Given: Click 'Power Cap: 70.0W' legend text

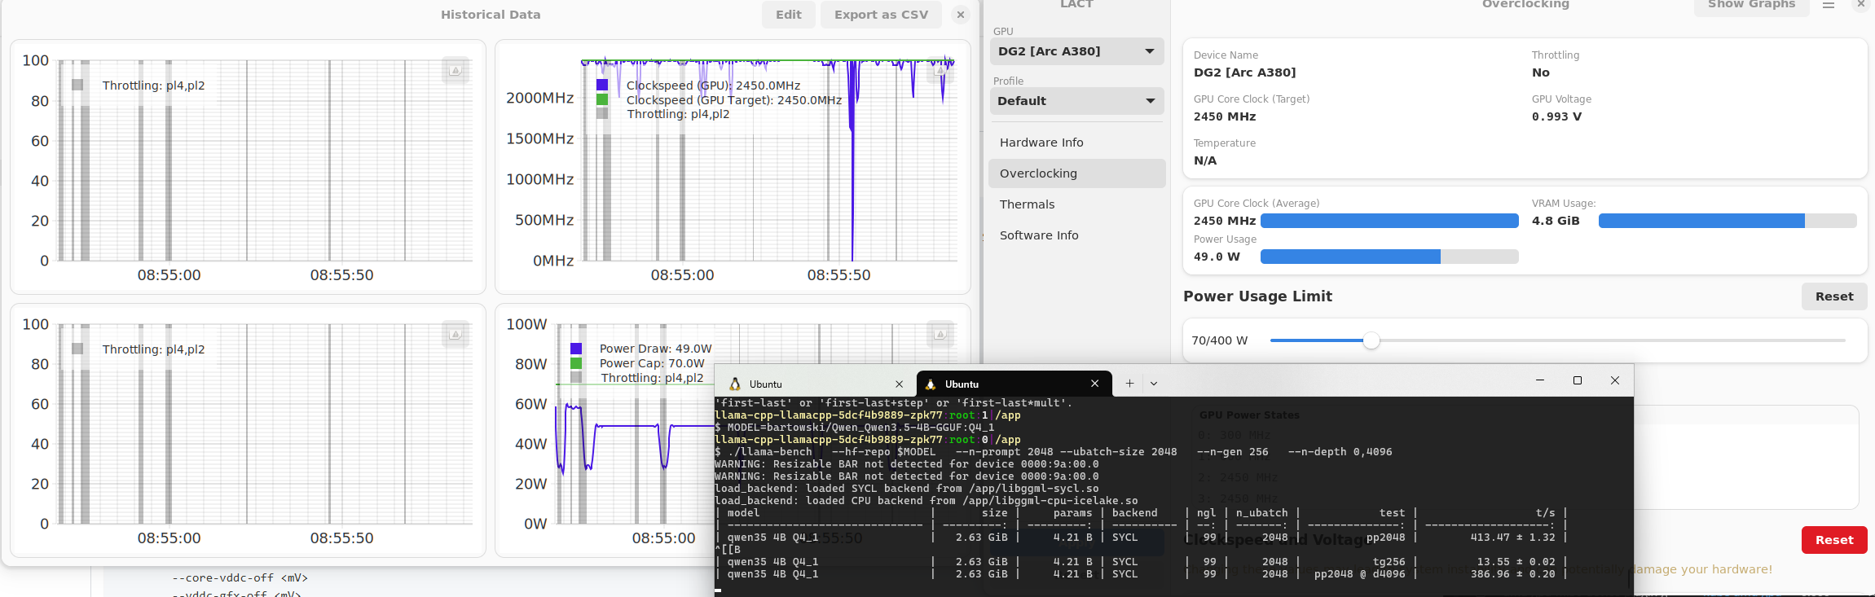Looking at the screenshot, I should [x=652, y=363].
